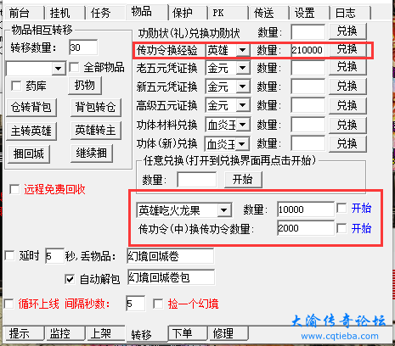Click the 背包转仓 button

(96, 108)
